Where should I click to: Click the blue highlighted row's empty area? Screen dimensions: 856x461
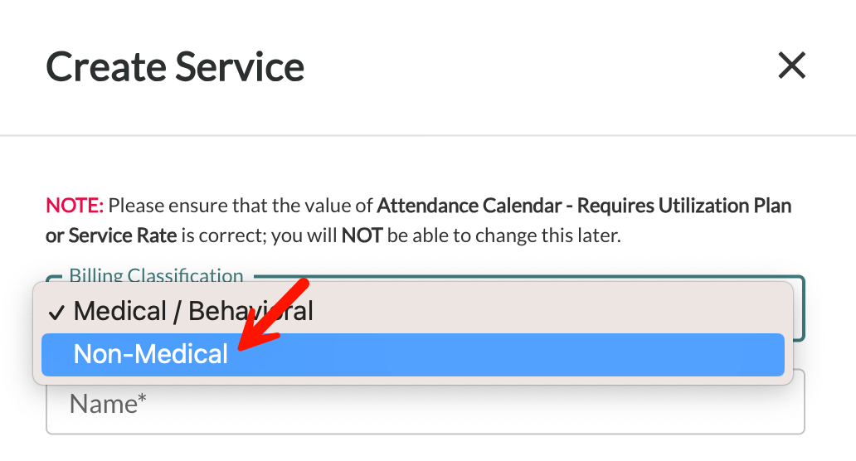pos(508,355)
